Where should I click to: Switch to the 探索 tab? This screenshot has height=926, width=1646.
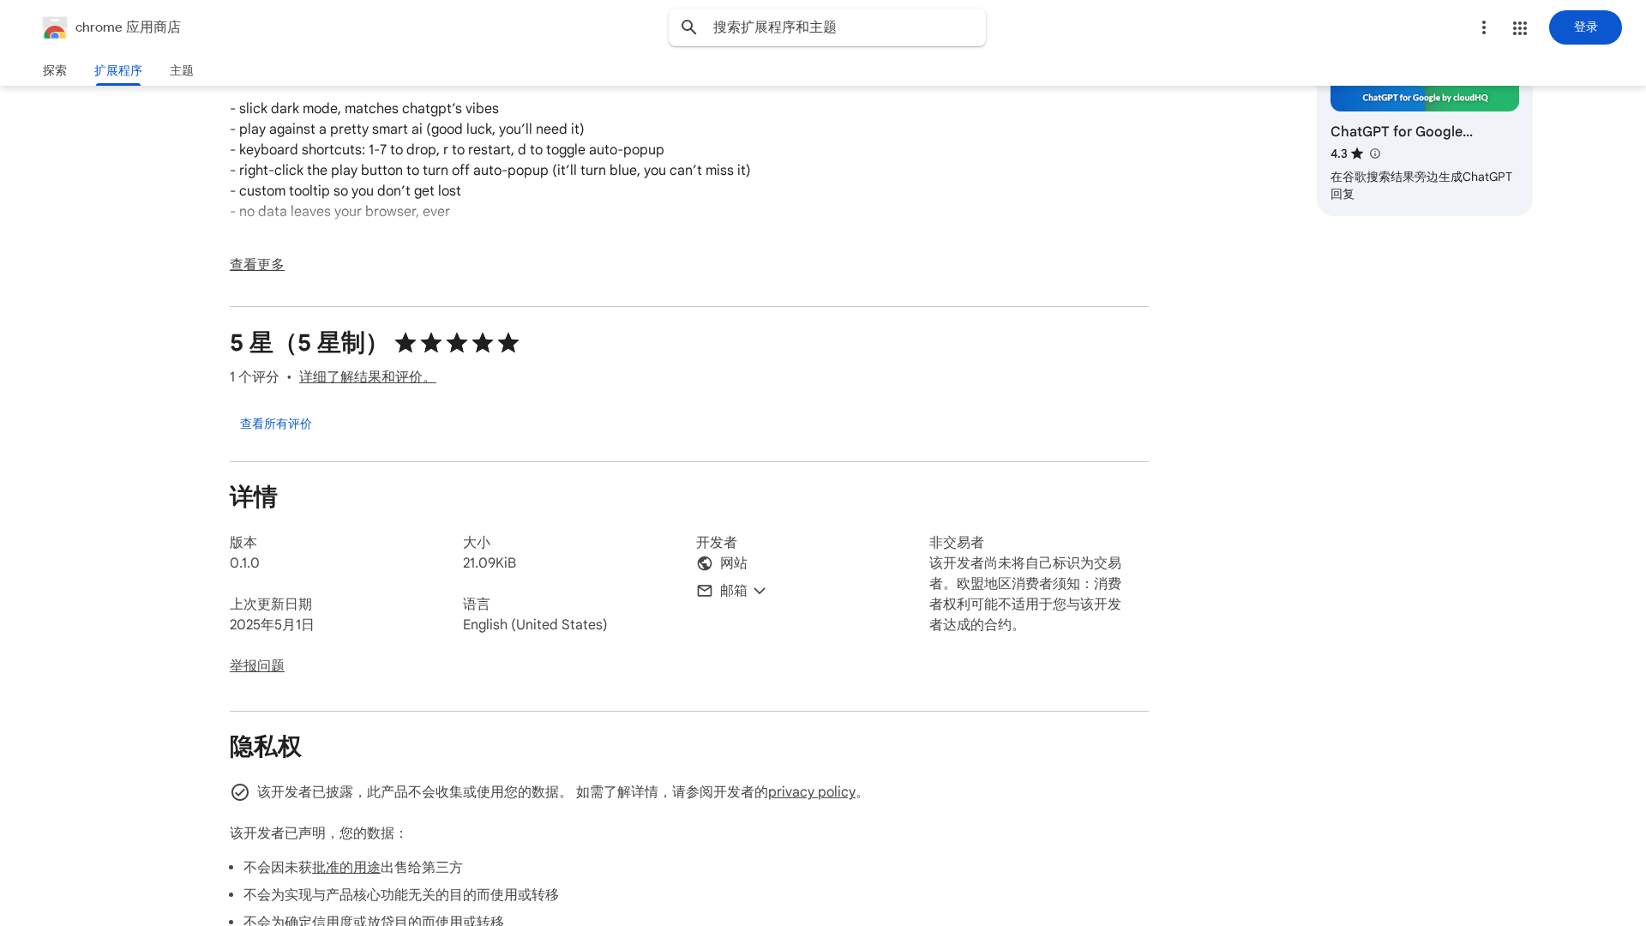pos(55,70)
